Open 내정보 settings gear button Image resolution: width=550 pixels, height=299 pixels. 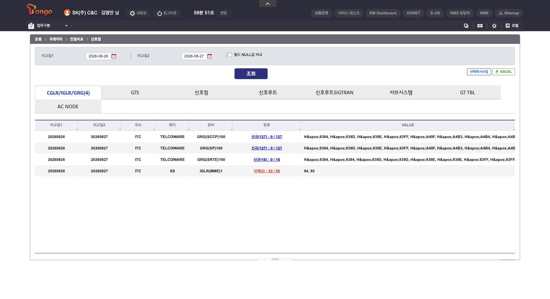point(138,13)
